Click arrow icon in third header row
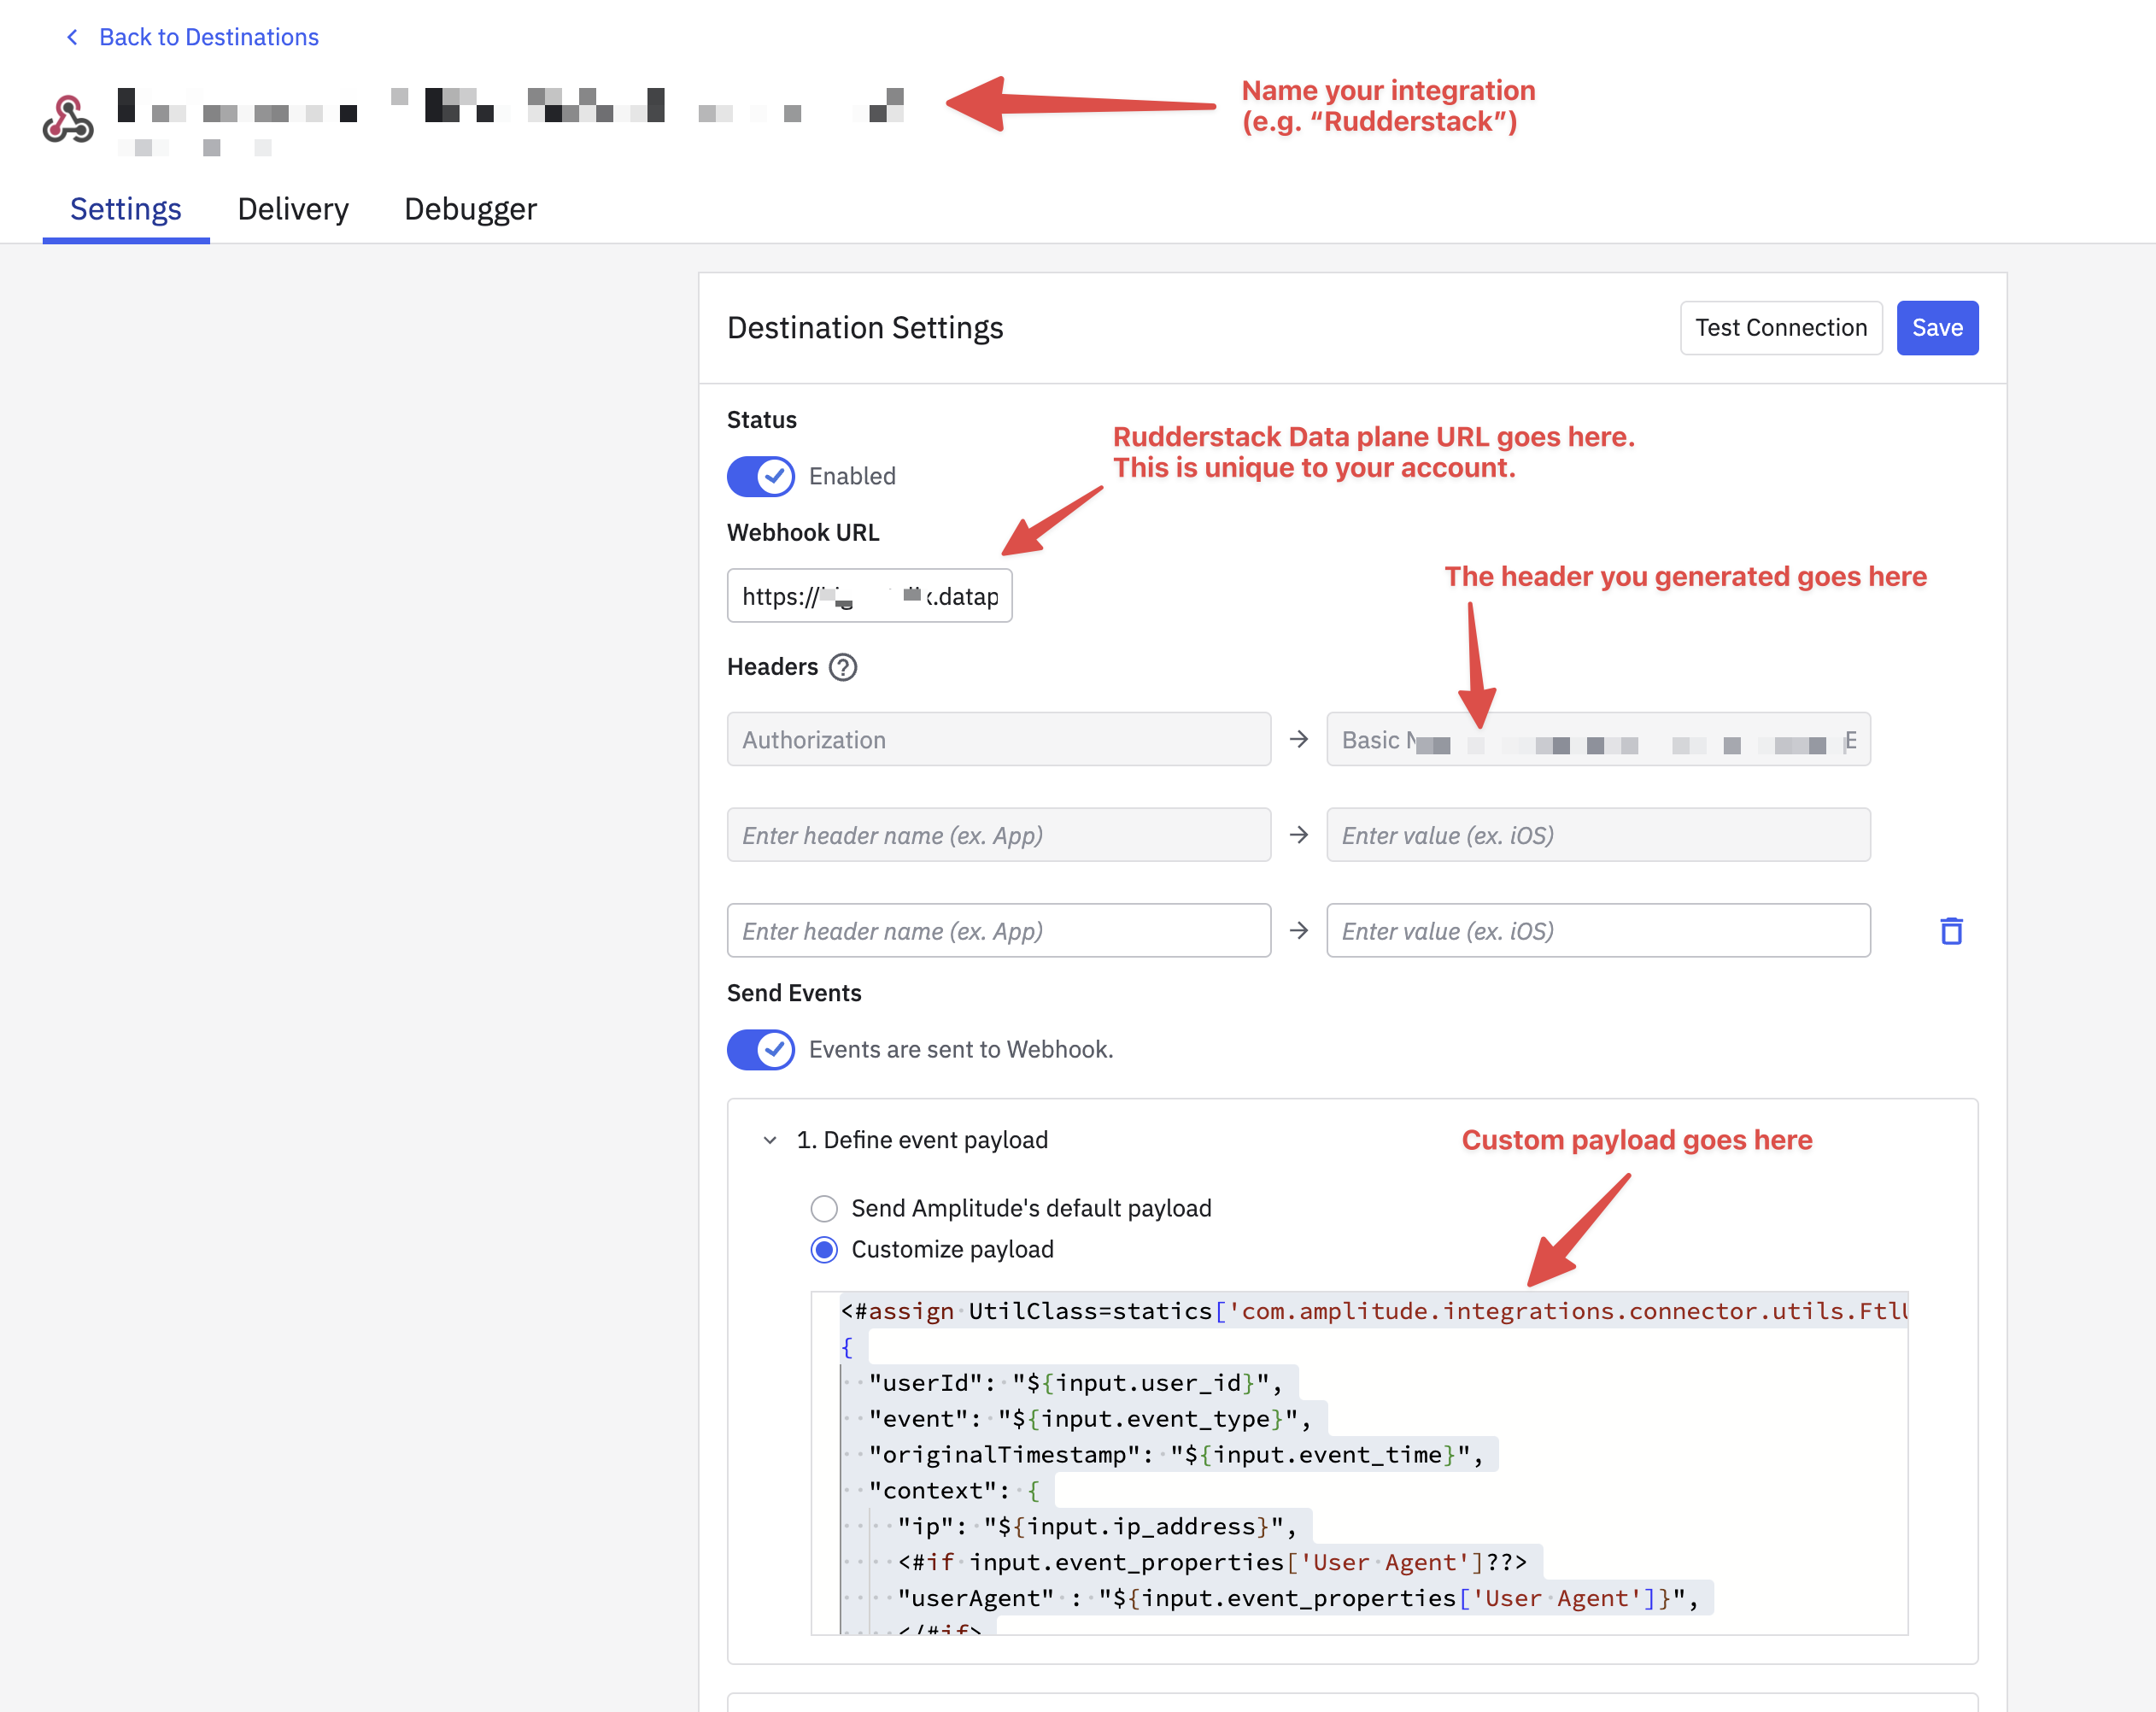The image size is (2156, 1712). point(1298,931)
